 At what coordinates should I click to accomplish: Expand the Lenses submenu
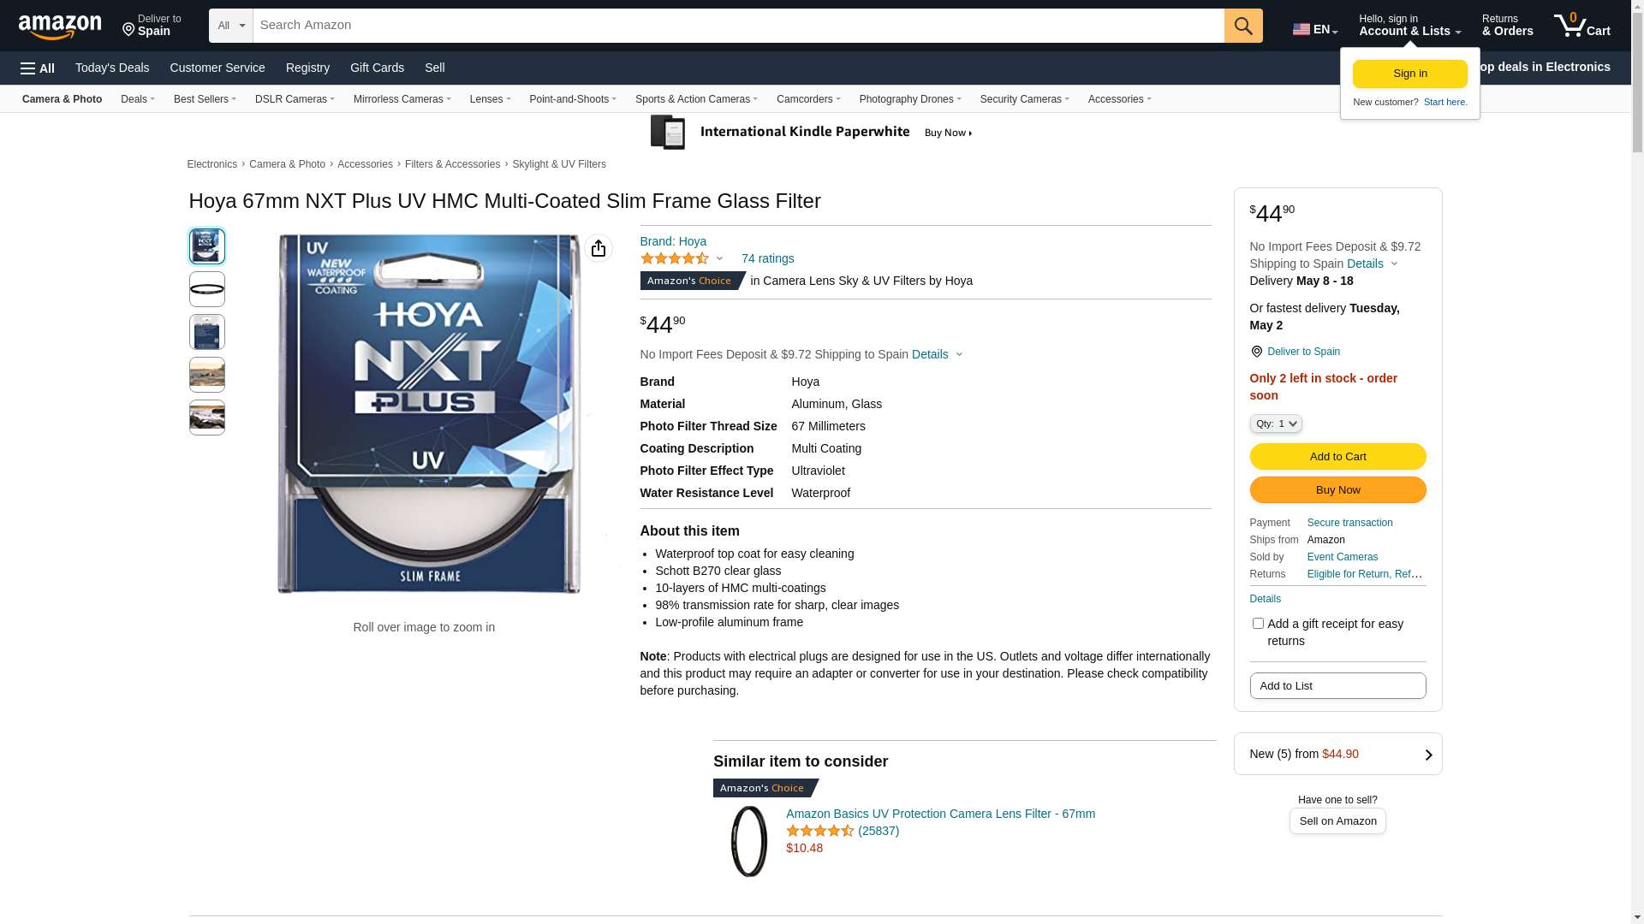point(490,99)
